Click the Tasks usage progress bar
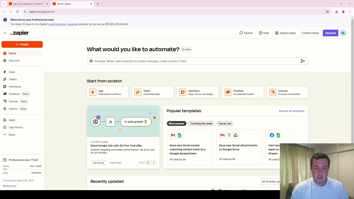 click(22, 169)
